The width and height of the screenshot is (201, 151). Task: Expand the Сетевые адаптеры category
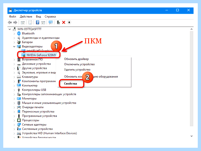coord(14,125)
